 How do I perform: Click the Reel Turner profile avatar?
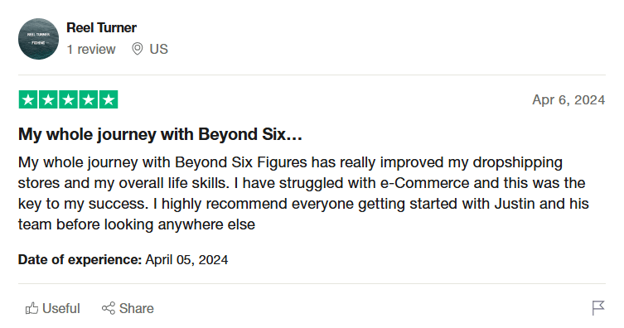(x=38, y=39)
